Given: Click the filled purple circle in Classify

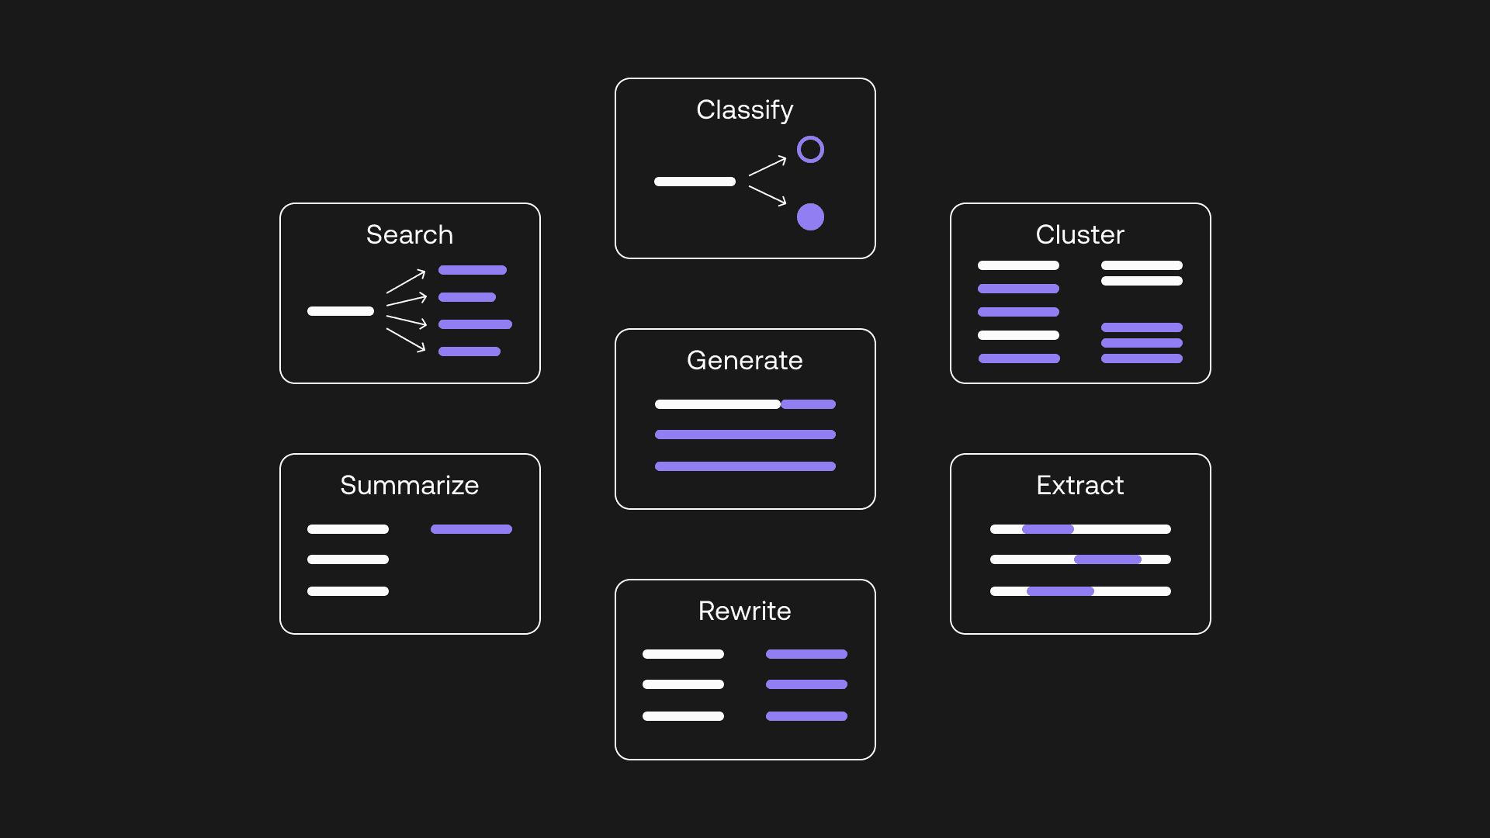Looking at the screenshot, I should coord(812,216).
